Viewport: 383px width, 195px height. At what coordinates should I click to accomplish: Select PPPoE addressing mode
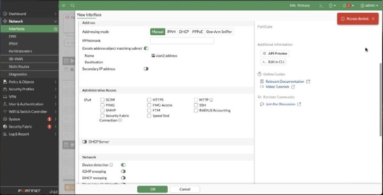[197, 32]
